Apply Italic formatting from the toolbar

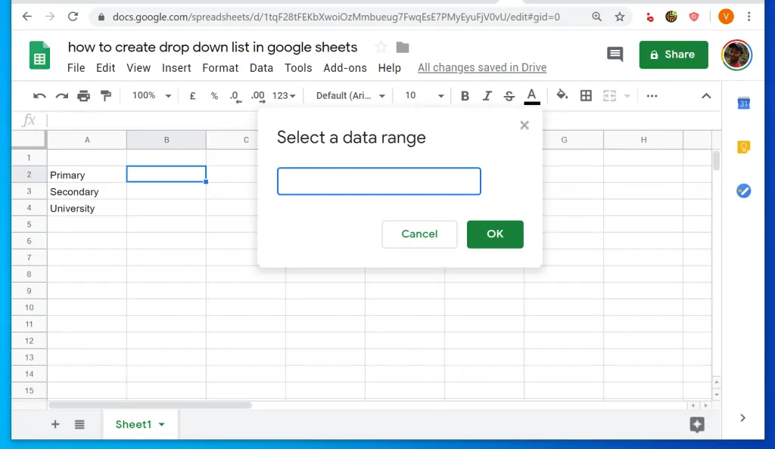(x=487, y=95)
